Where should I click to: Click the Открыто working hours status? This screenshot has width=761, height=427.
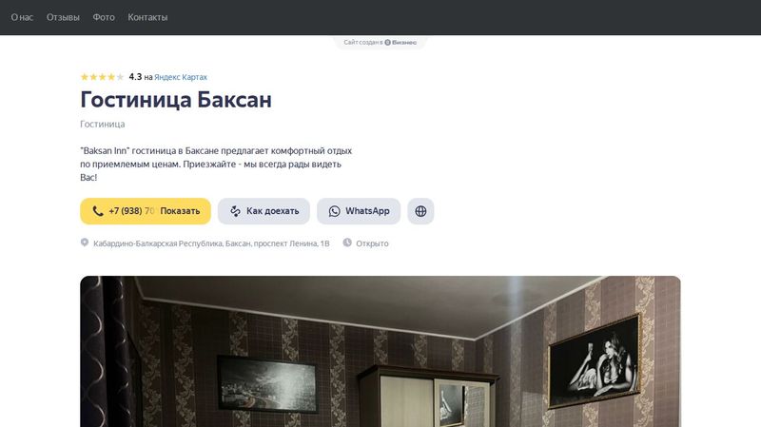pyautogui.click(x=372, y=243)
